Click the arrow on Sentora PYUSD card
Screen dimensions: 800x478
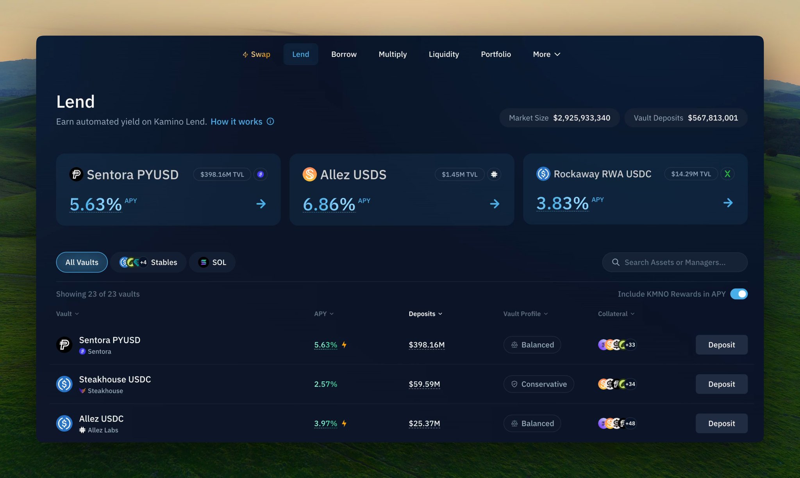click(261, 204)
